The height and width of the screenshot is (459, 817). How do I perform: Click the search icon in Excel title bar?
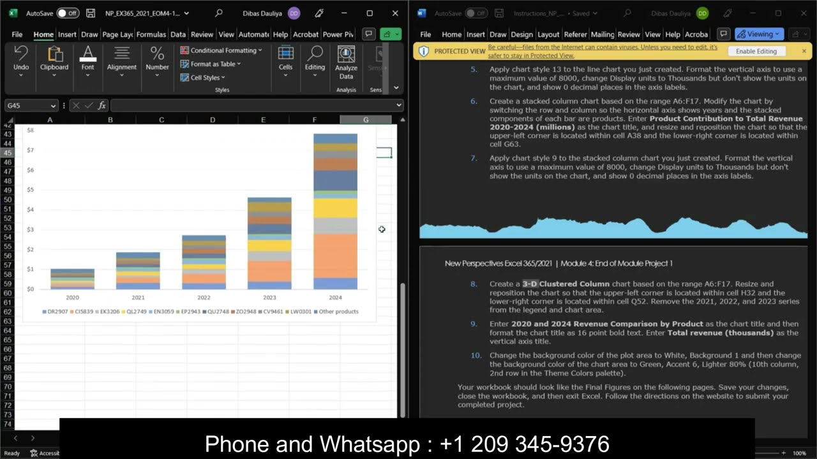[219, 13]
